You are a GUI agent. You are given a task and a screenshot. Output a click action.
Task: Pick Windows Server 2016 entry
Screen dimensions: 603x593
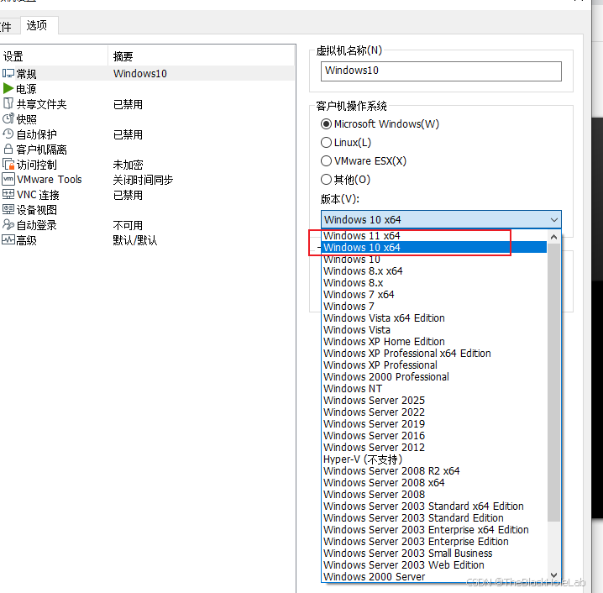tap(434, 436)
